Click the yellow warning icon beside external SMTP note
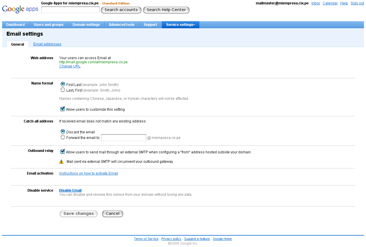 [61, 162]
